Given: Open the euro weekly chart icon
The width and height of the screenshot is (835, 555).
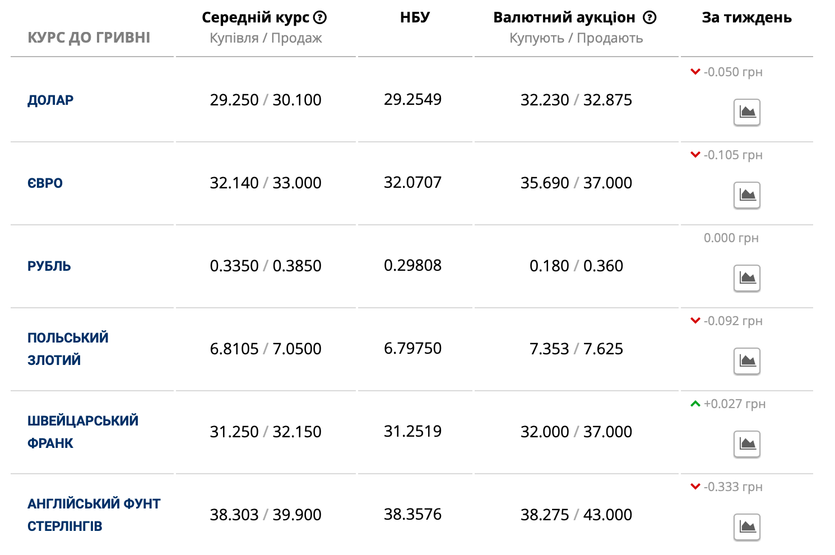Looking at the screenshot, I should (x=747, y=195).
